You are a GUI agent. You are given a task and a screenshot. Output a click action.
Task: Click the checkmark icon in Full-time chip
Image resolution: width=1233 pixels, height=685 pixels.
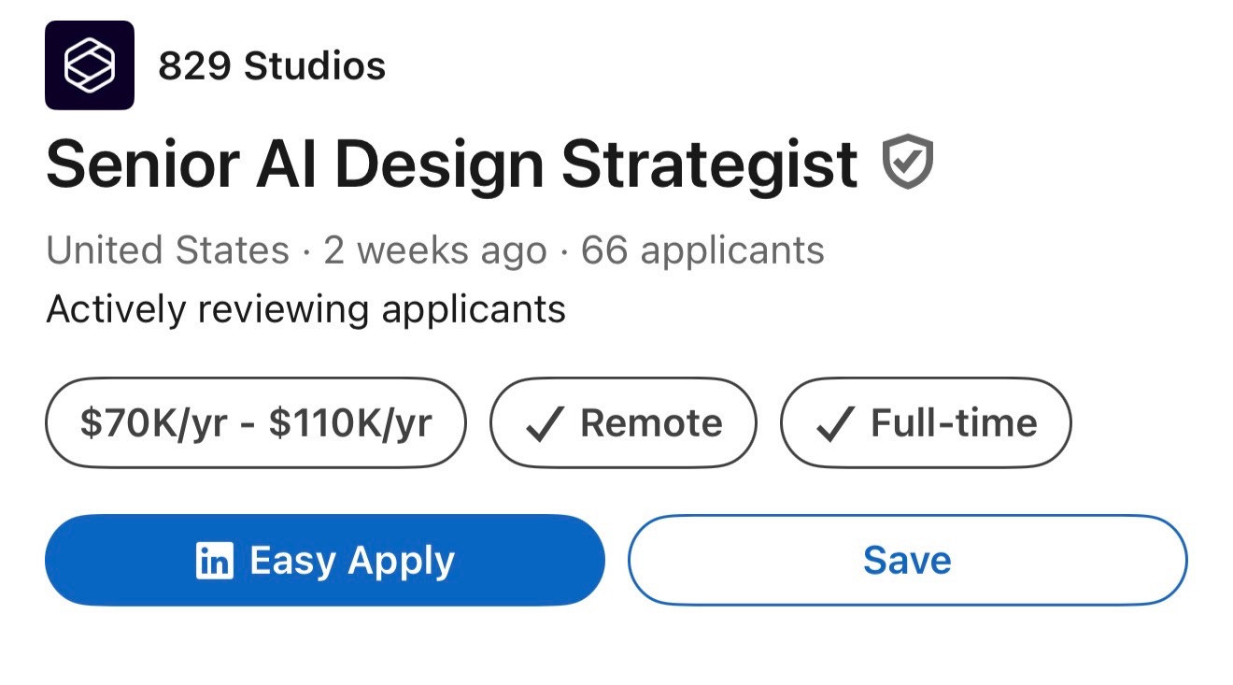(833, 424)
